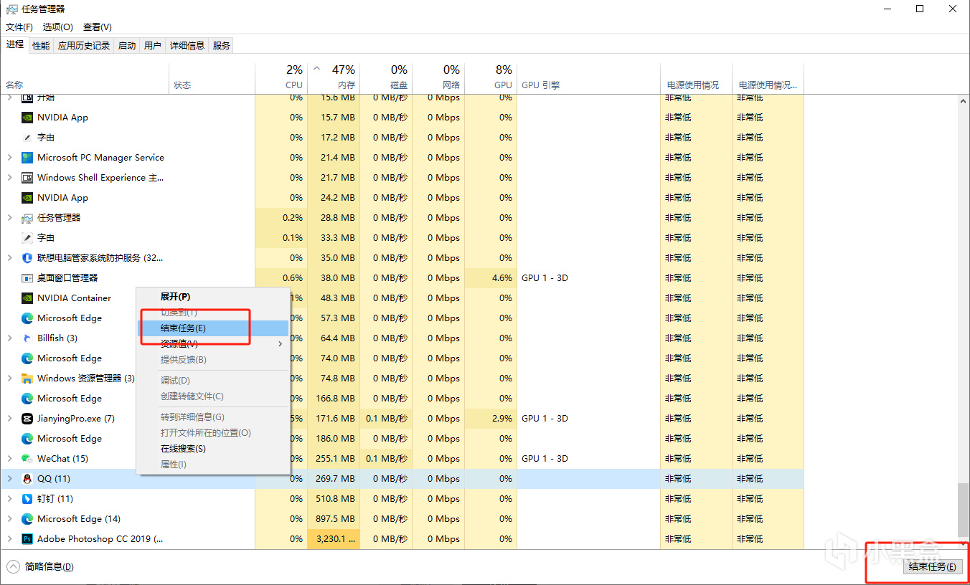
Task: Click the Billfish (3) icon
Action: coord(27,338)
